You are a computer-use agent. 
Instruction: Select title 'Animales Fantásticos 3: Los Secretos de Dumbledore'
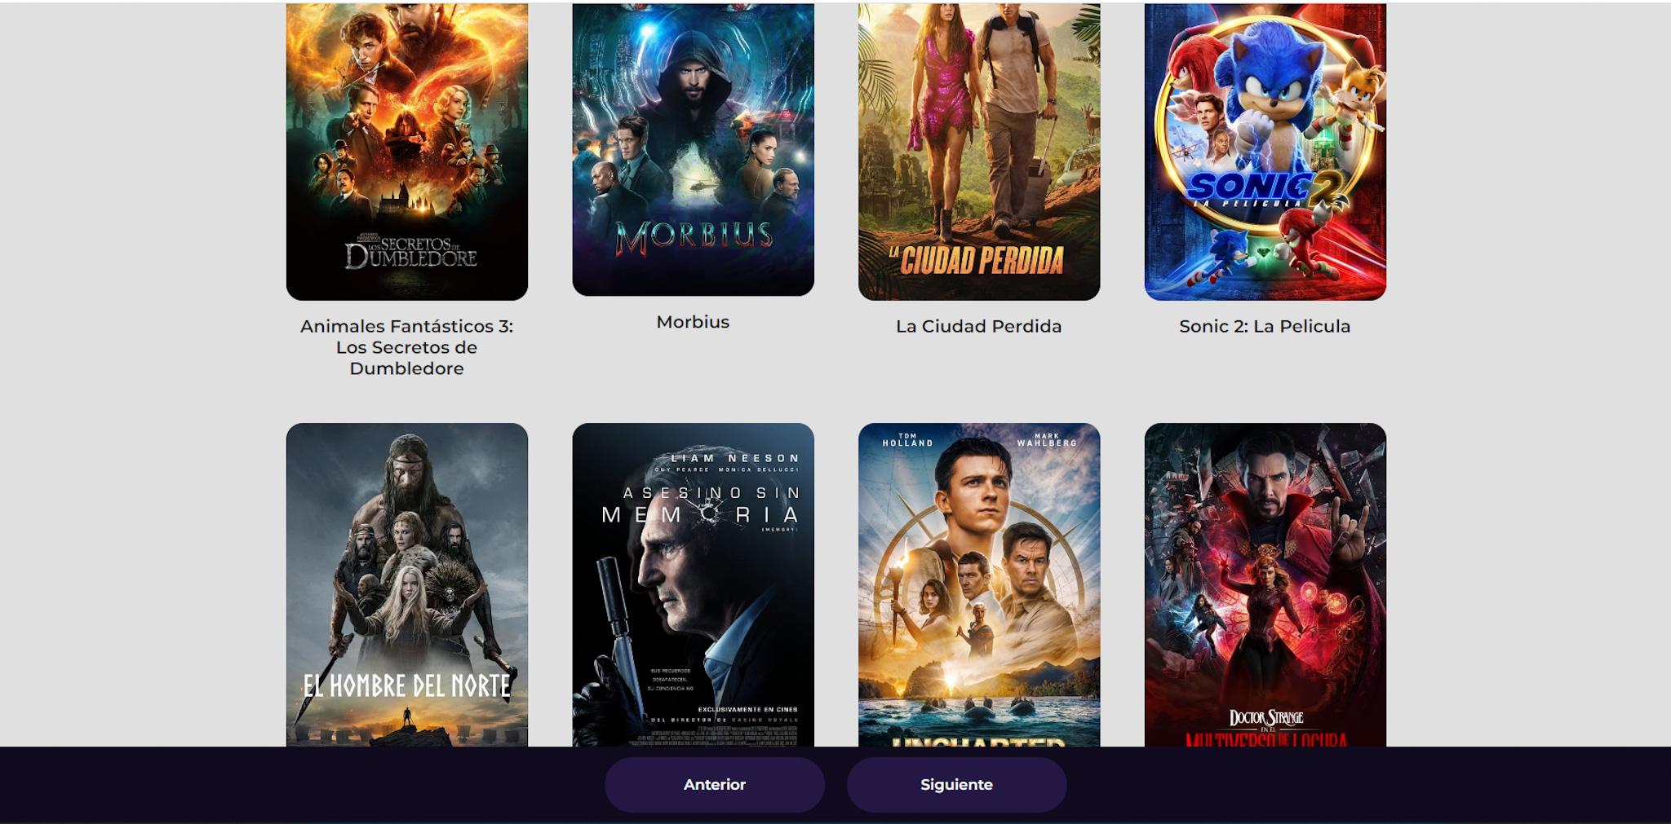(x=407, y=347)
